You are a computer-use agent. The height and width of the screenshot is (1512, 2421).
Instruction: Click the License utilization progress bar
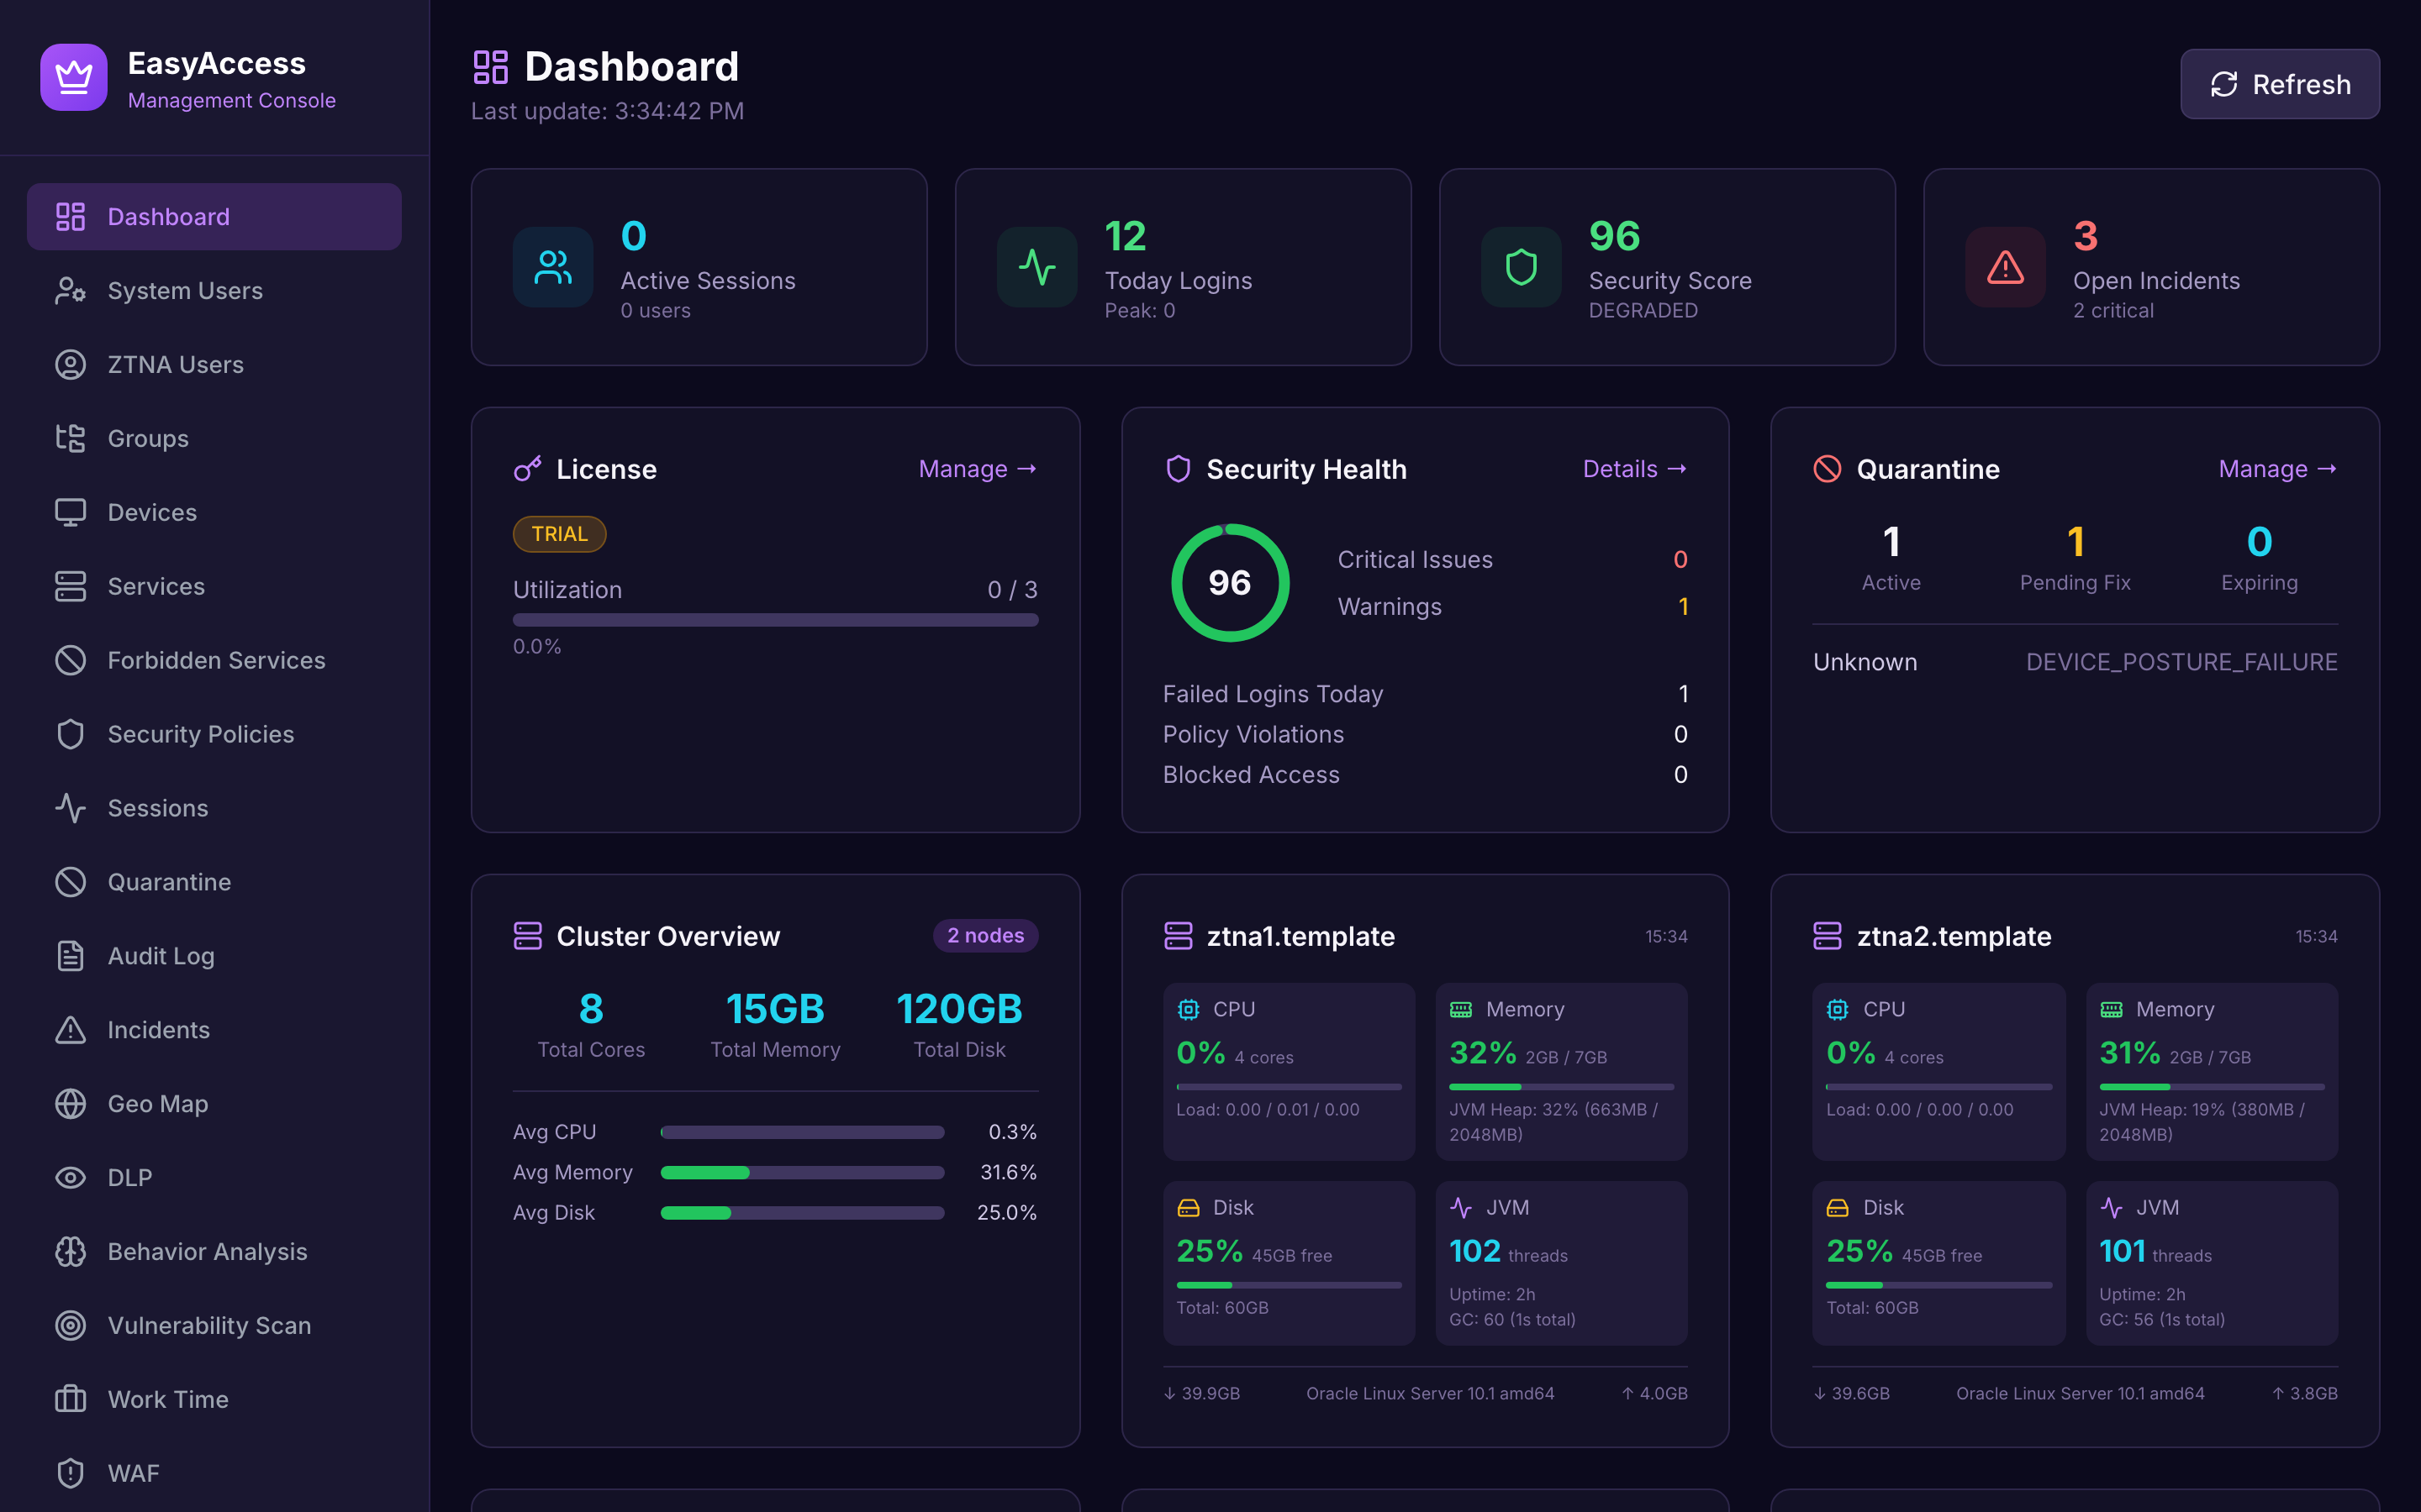coord(775,620)
